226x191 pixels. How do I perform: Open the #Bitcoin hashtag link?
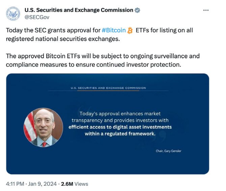(x=114, y=31)
